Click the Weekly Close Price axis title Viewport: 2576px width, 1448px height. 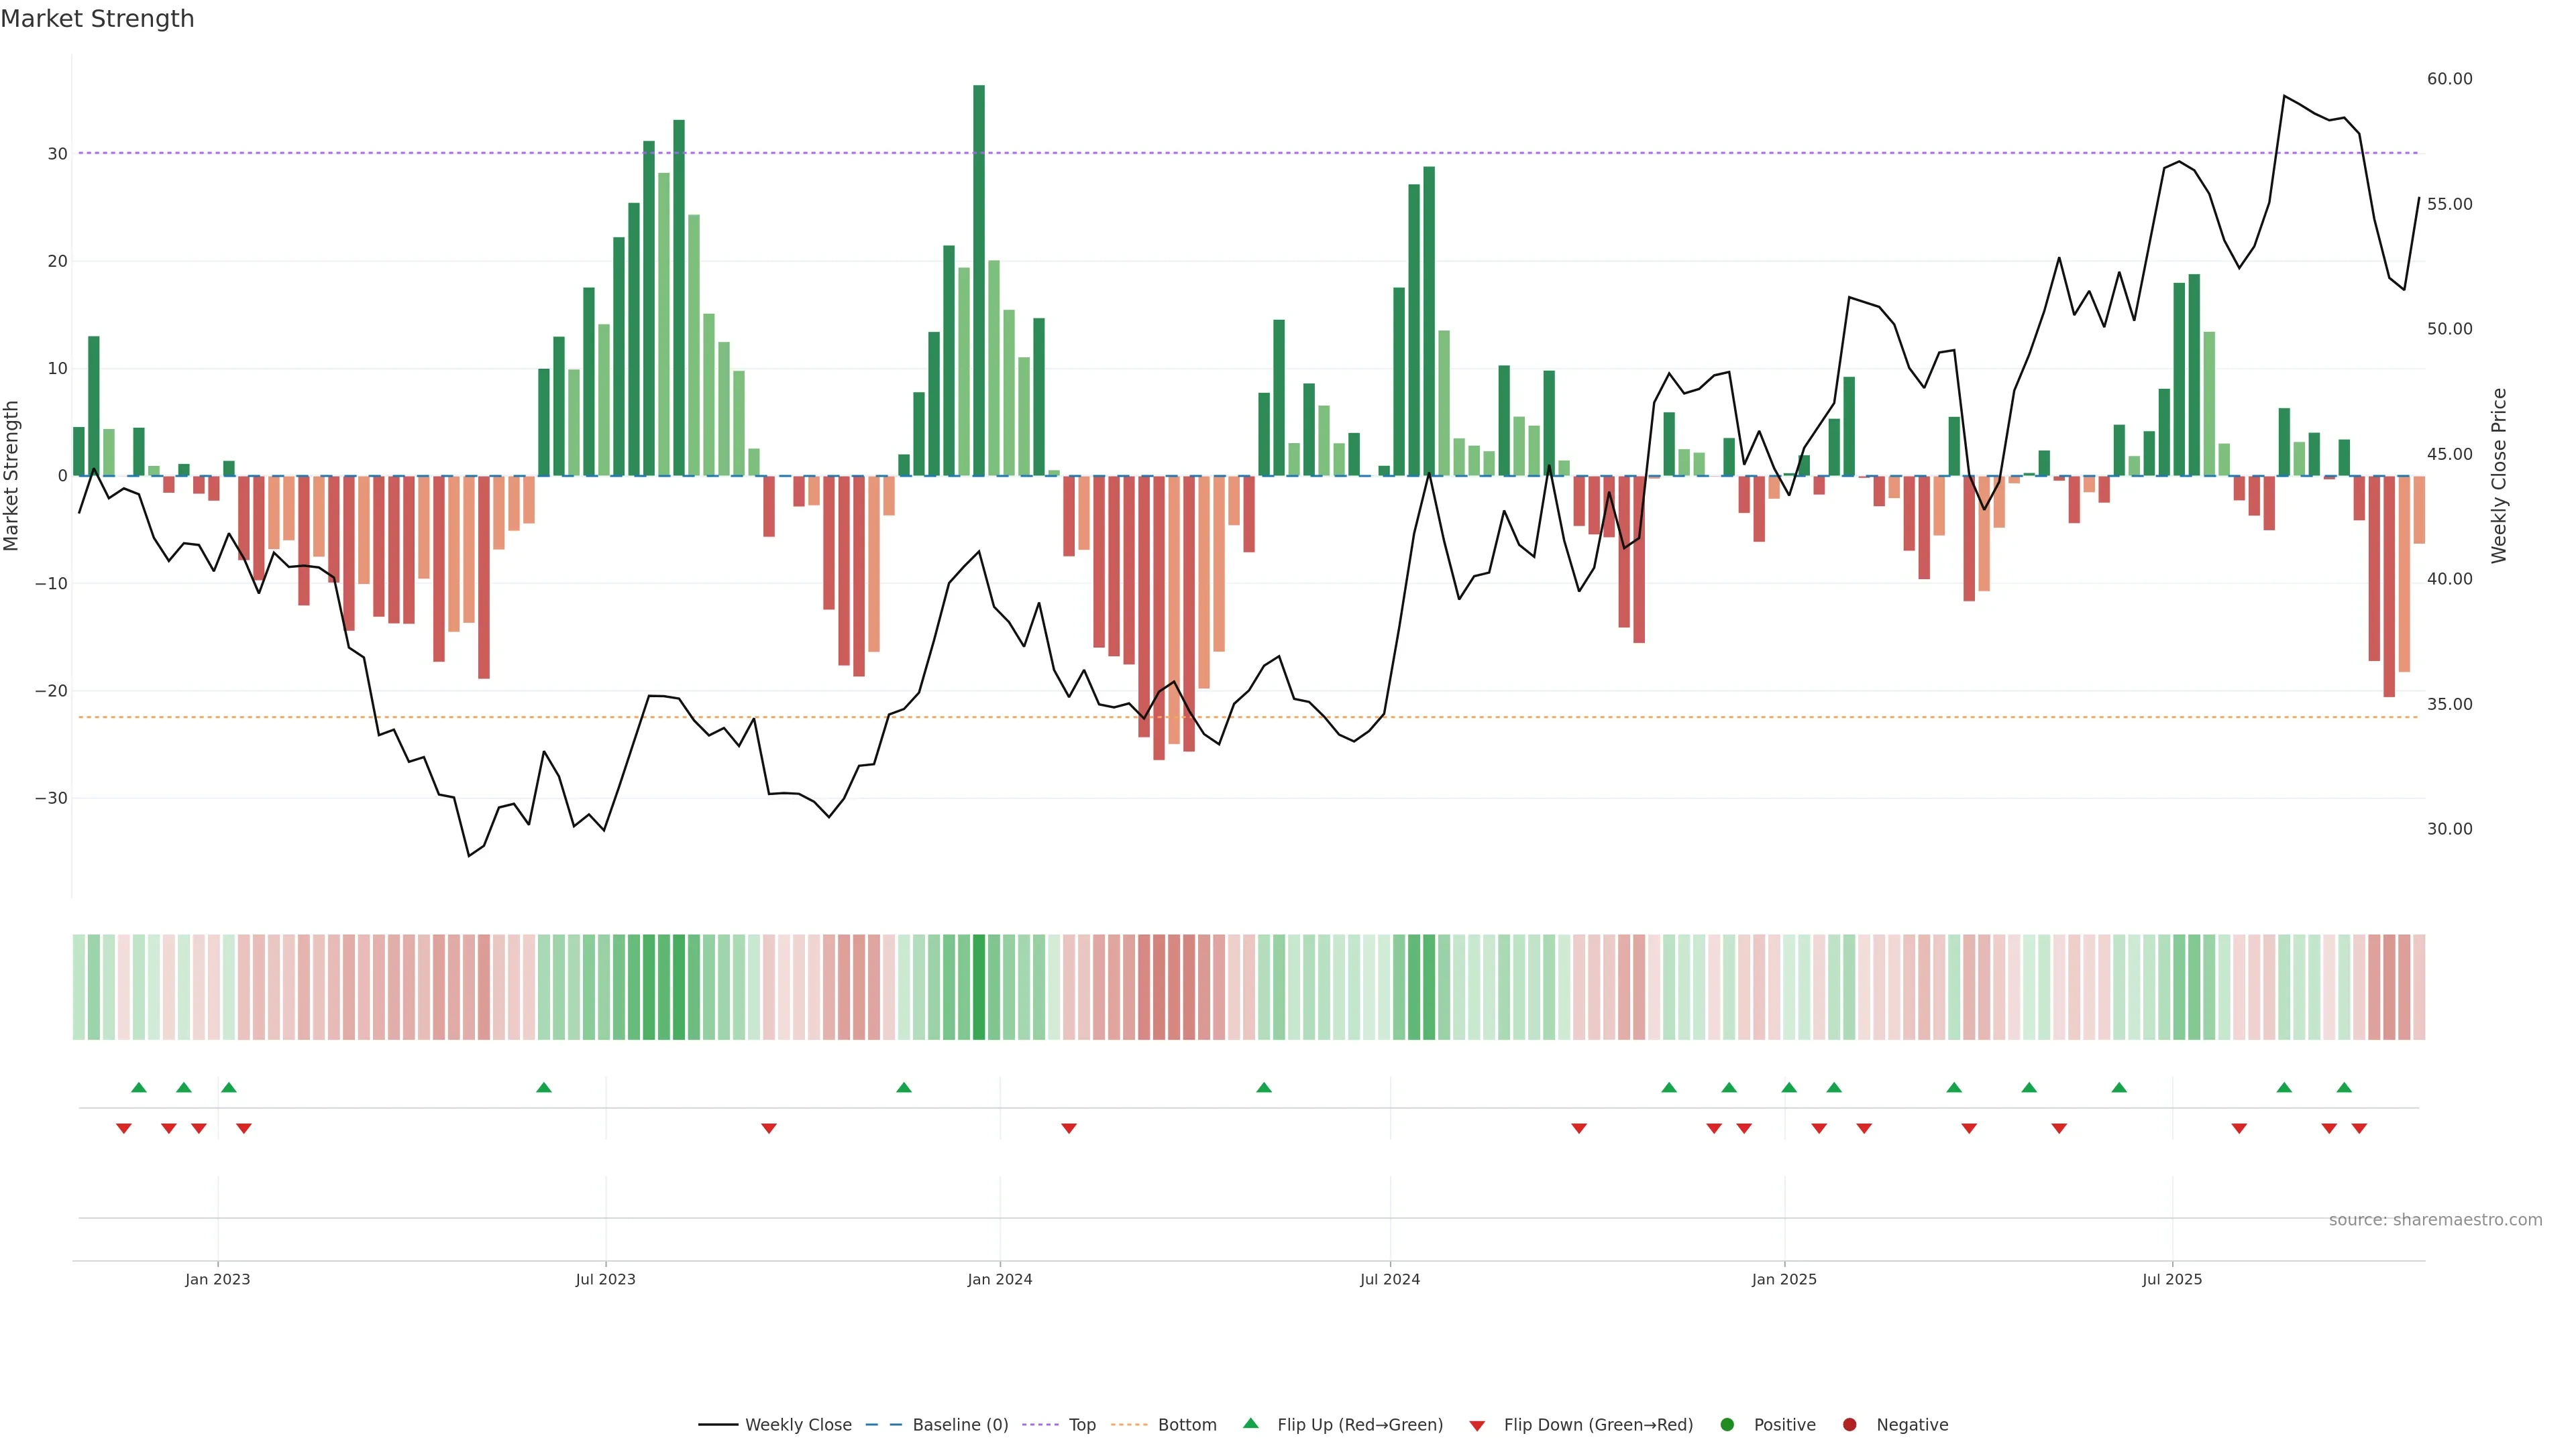[x=2499, y=476]
